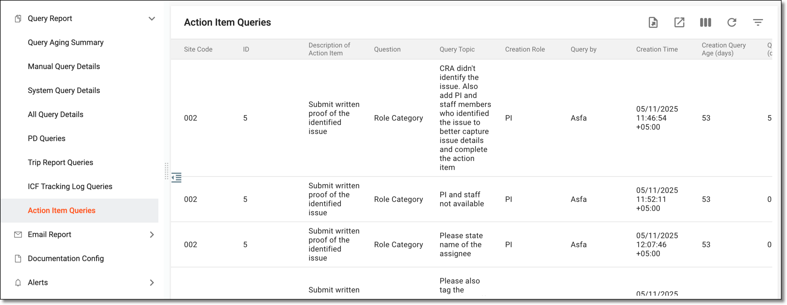Open the filter list icon
The image size is (787, 305).
pos(758,22)
